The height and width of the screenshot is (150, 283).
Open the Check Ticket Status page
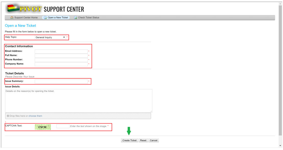coord(87,18)
